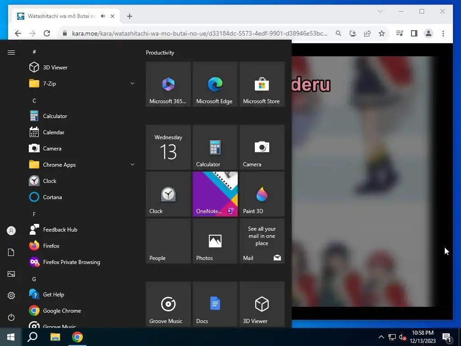Image resolution: width=461 pixels, height=346 pixels.
Task: Open the Docs tile
Action: pyautogui.click(x=215, y=304)
